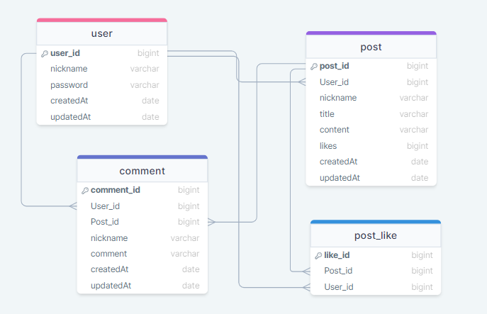Select nickname field in post table
Screen dimensions: 487x314
click(371, 98)
